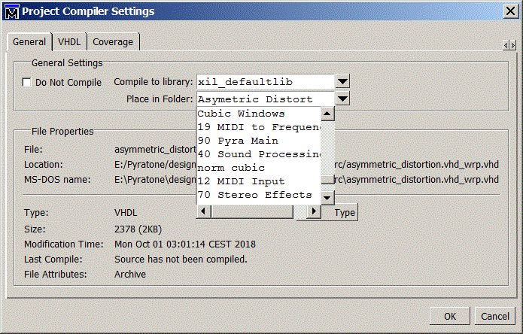Select "90 Pyra Main" from folder list
Image resolution: width=523 pixels, height=334 pixels.
[x=238, y=141]
